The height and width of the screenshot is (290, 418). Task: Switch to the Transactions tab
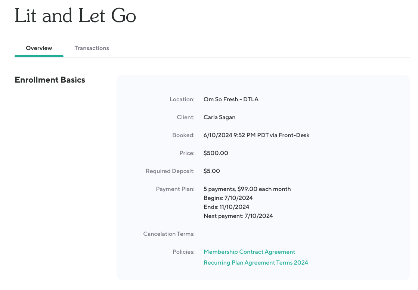click(92, 48)
